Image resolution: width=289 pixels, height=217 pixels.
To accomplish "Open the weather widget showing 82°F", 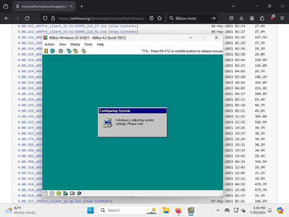I will click(x=20, y=210).
